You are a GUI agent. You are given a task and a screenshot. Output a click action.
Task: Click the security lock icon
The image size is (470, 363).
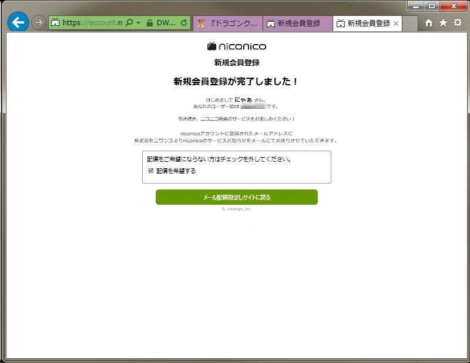pyautogui.click(x=150, y=23)
